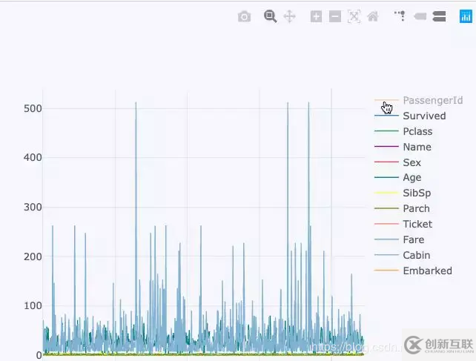Click the Zoom out minus button
The height and width of the screenshot is (361, 476).
point(334,16)
